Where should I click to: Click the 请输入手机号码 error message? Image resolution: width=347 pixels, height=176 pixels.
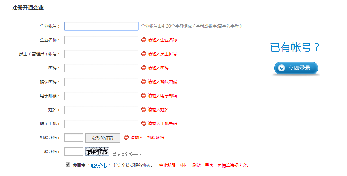point(163,124)
